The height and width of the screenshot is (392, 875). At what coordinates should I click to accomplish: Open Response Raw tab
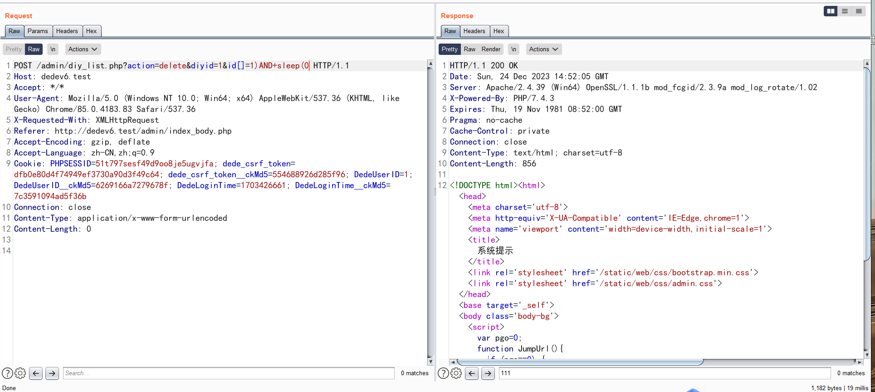point(450,31)
